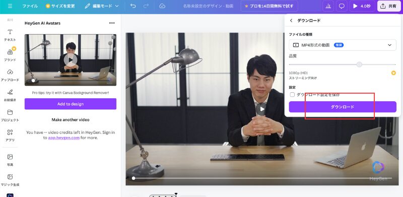The height and width of the screenshot is (197, 403).
Task: Go back from the ダウンロード panel
Action: click(x=291, y=21)
